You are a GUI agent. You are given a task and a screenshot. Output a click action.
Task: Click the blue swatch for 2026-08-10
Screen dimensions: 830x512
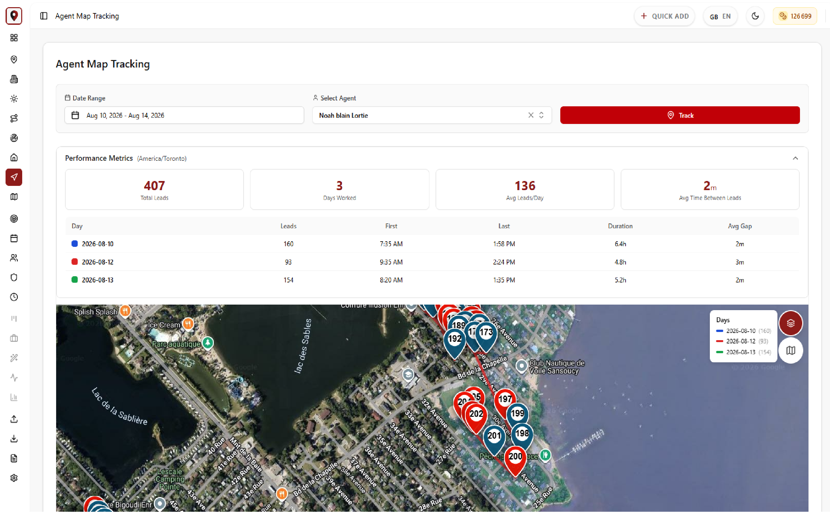tap(74, 244)
